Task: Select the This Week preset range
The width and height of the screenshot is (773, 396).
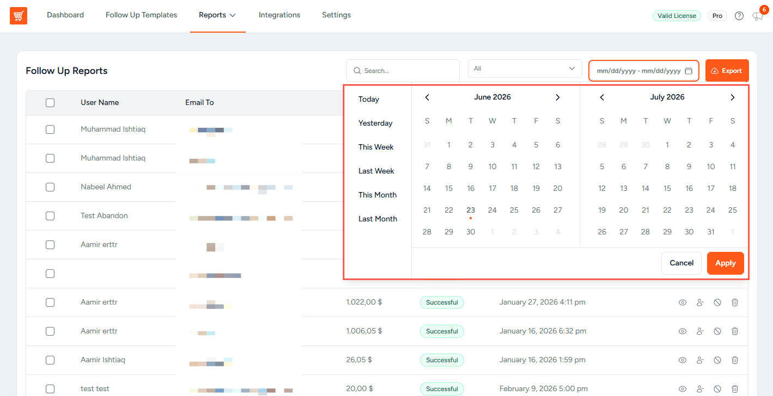Action: (x=376, y=147)
